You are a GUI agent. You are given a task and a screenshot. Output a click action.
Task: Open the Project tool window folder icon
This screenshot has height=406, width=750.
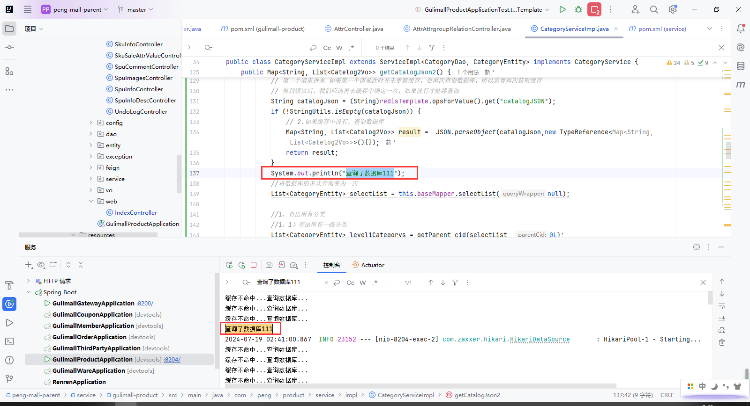point(9,29)
